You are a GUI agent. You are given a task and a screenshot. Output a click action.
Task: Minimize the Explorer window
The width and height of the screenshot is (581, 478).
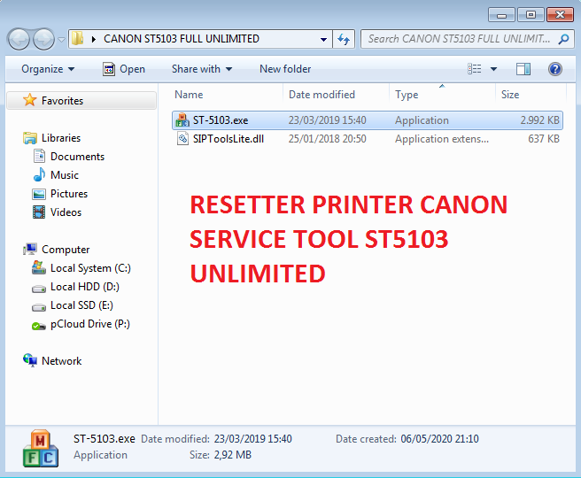pos(501,15)
